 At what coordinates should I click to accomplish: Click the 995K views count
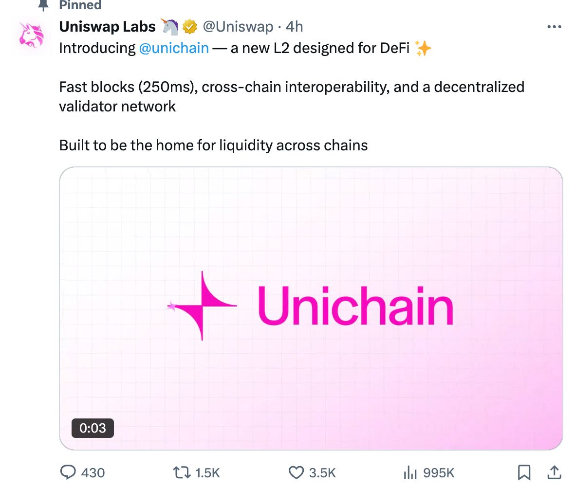(x=438, y=472)
